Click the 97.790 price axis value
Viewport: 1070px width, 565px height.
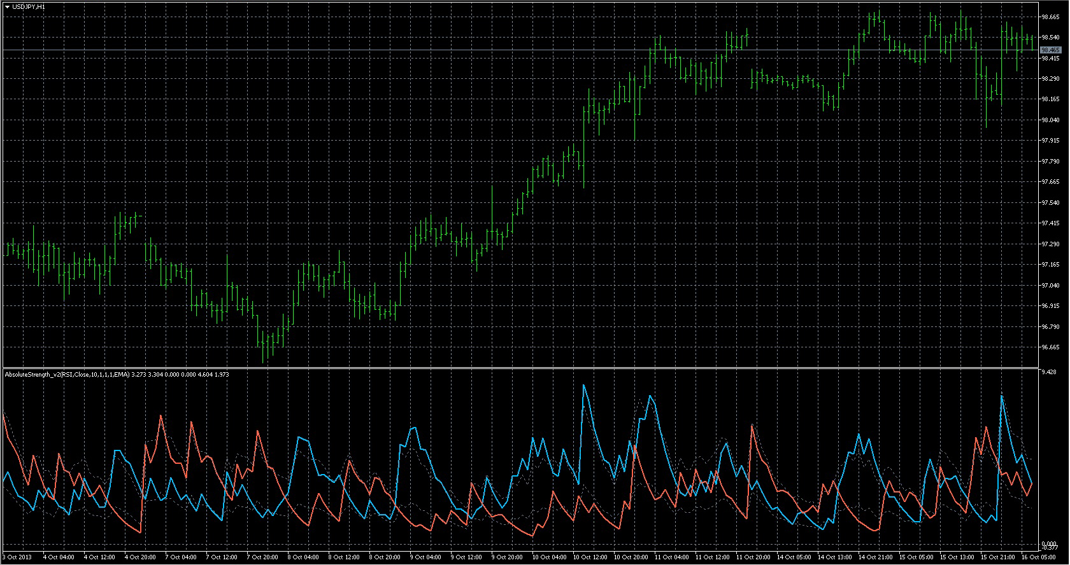click(1050, 162)
